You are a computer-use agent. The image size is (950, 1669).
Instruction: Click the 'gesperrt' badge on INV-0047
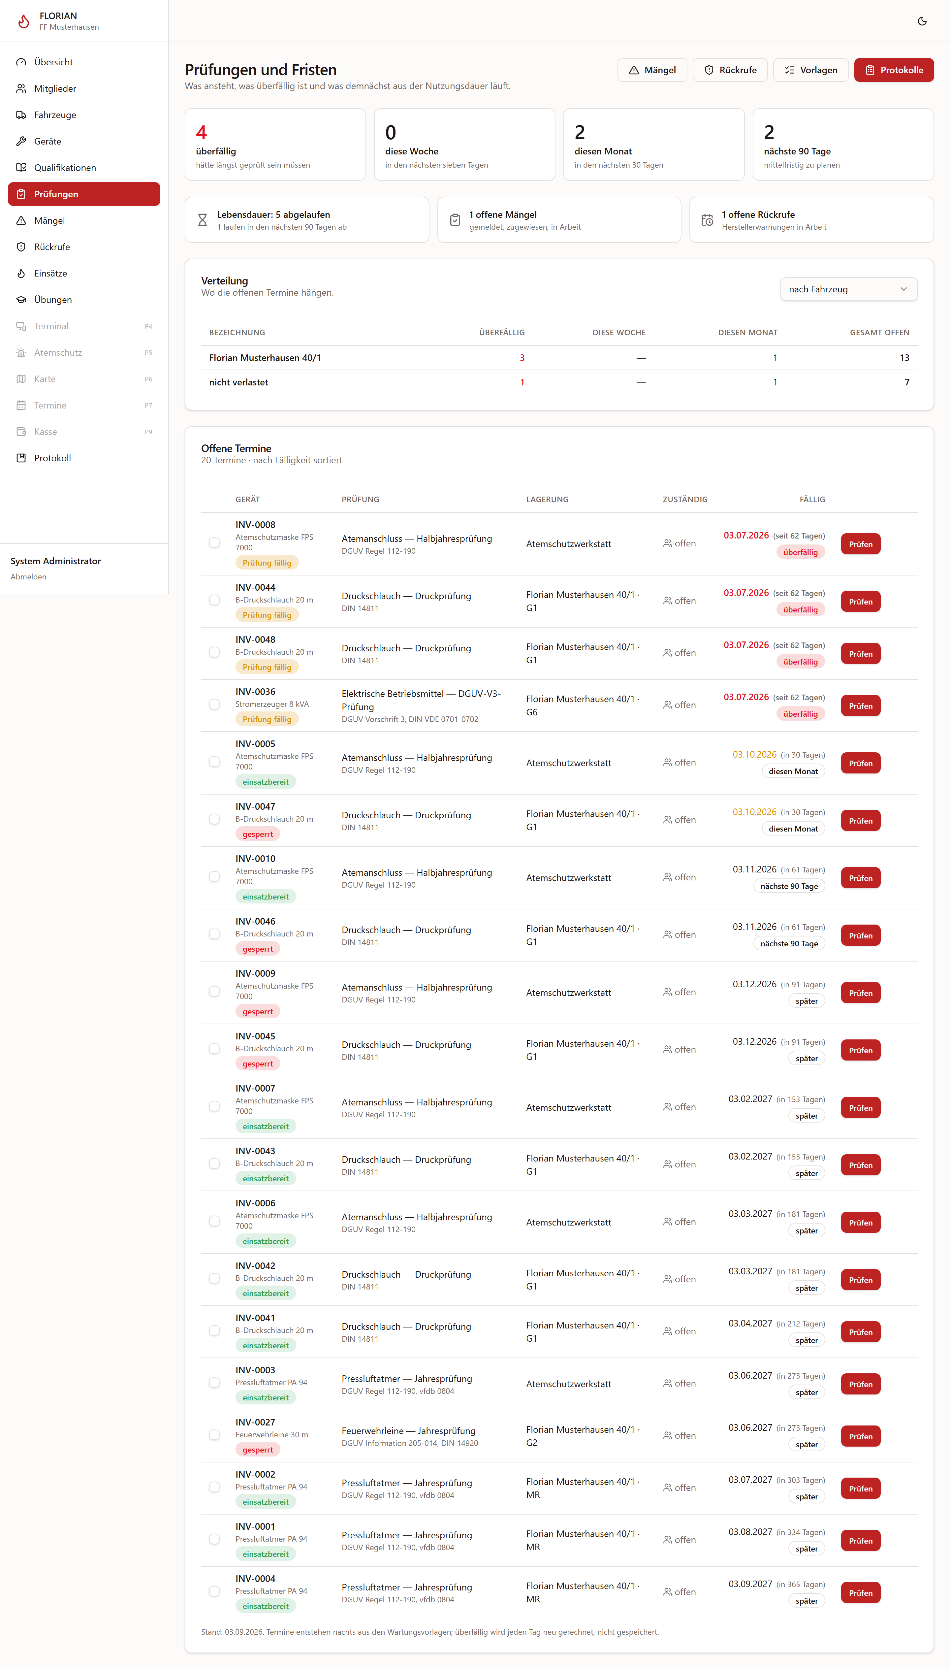tap(258, 834)
